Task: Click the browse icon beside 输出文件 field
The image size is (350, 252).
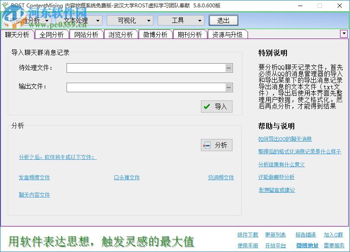Action: coord(229,87)
